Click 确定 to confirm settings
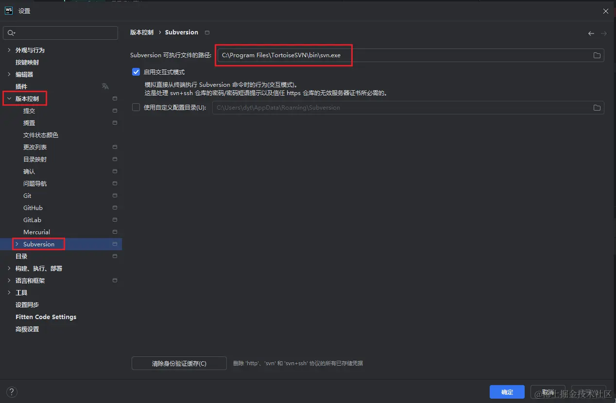 click(507, 392)
